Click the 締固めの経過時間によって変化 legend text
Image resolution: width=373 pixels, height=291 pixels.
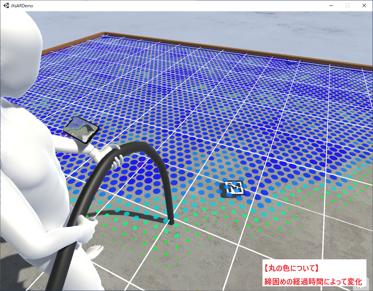(313, 282)
